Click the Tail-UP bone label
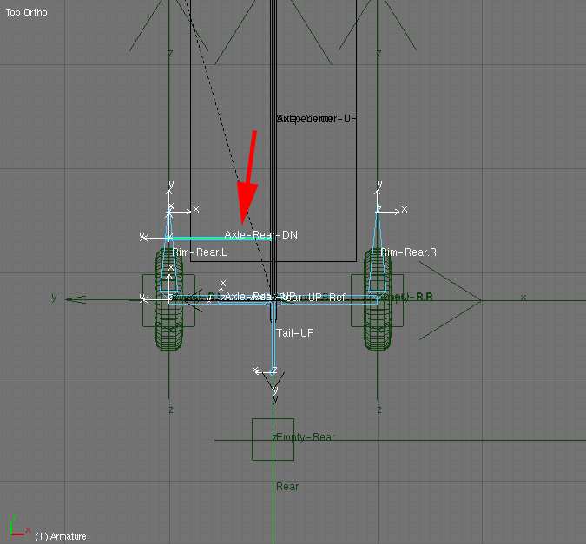This screenshot has height=544, width=586. coord(295,333)
